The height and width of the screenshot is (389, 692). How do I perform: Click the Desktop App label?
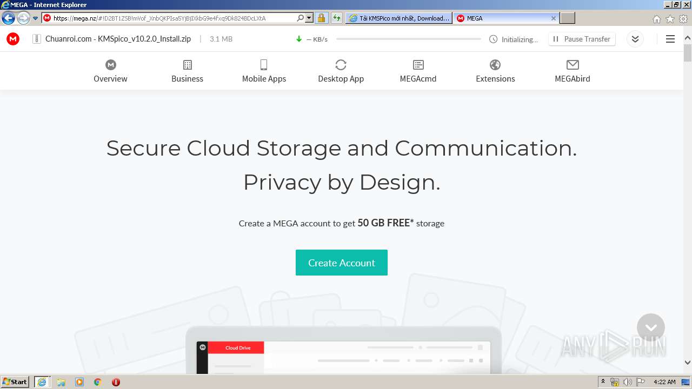[x=341, y=79]
